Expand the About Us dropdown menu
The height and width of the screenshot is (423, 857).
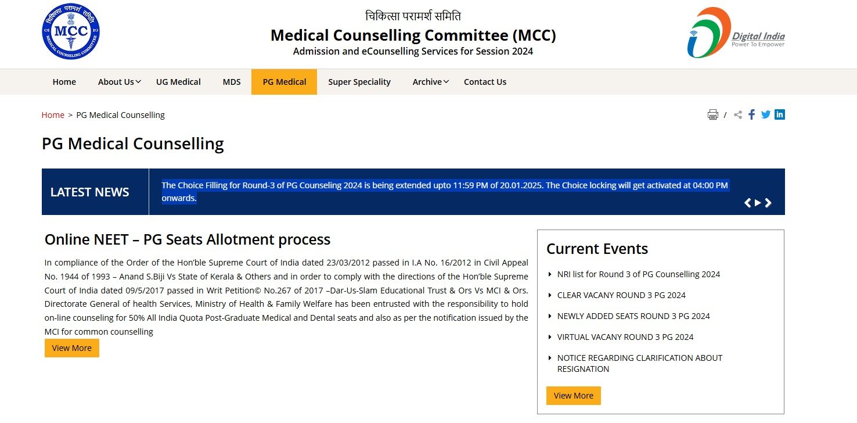[119, 82]
